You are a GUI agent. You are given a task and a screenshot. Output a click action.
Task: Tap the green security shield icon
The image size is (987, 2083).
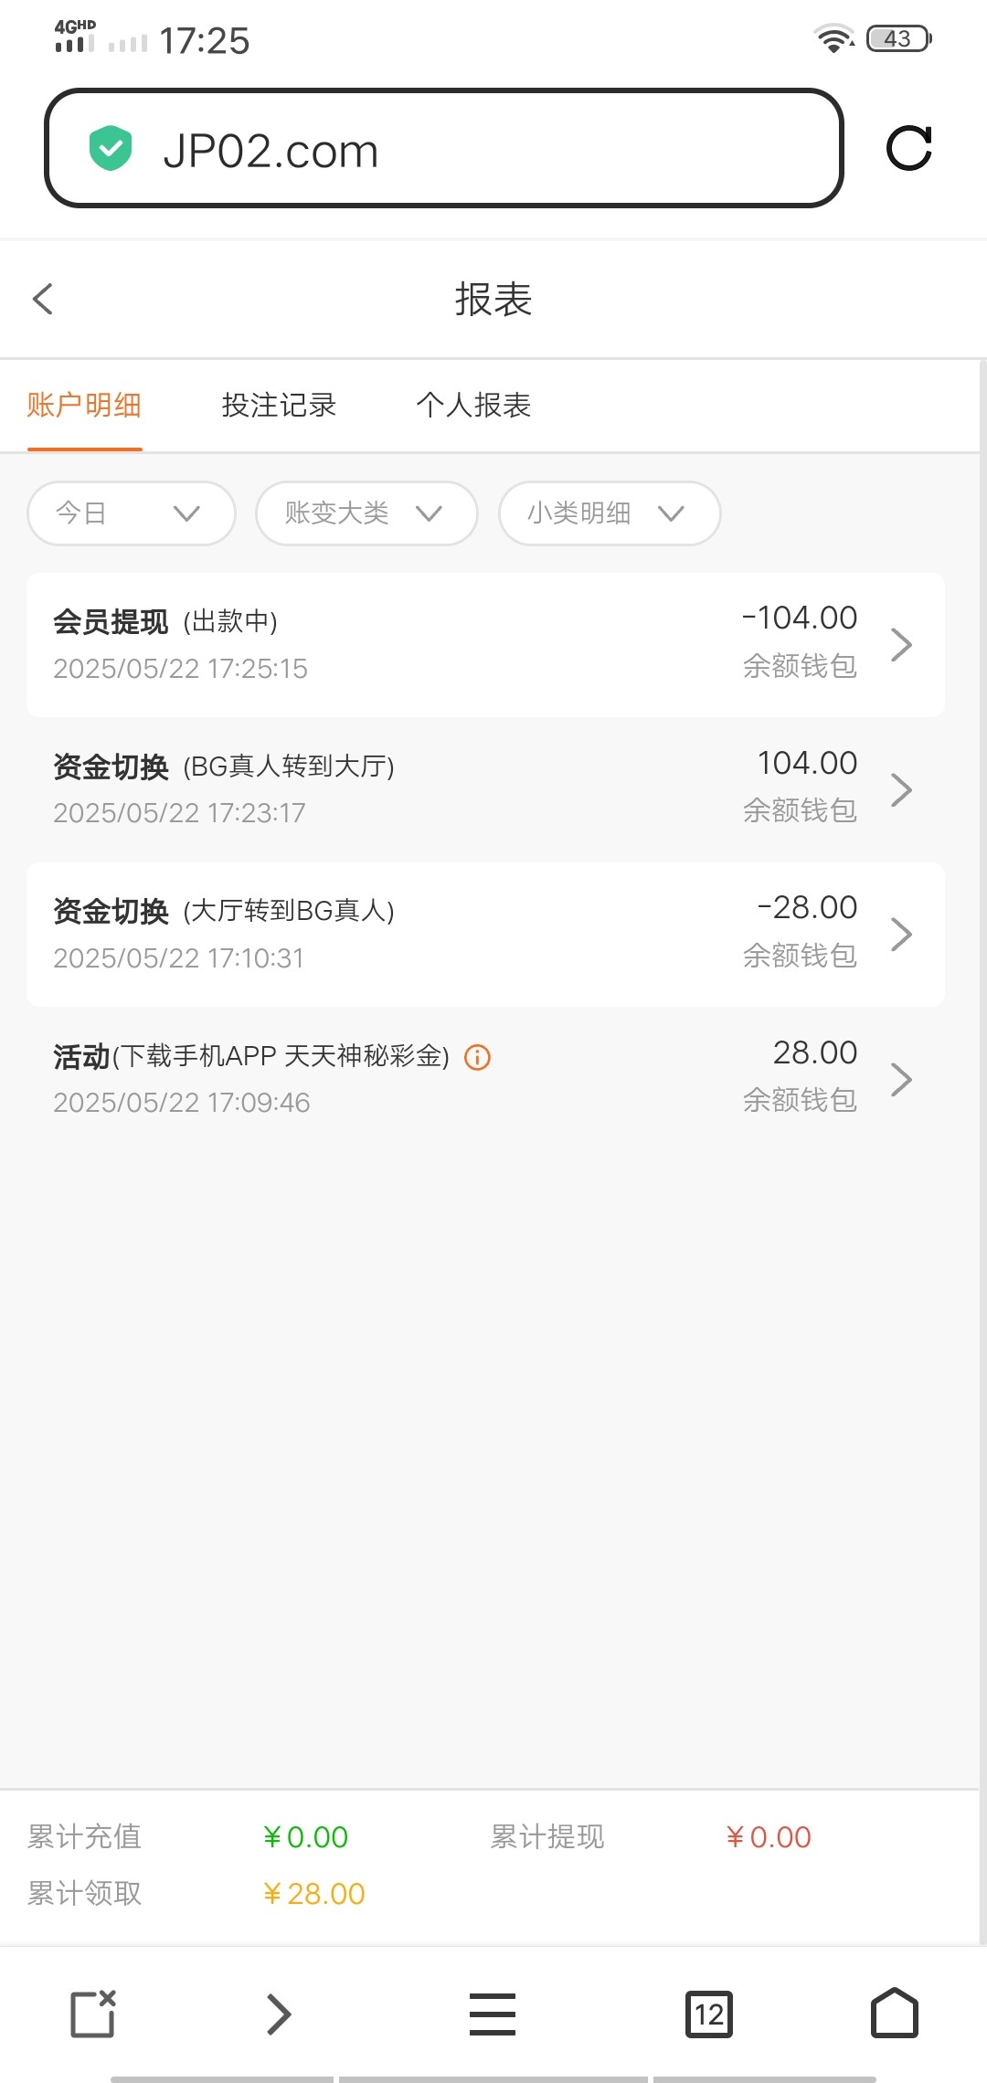coord(111,148)
